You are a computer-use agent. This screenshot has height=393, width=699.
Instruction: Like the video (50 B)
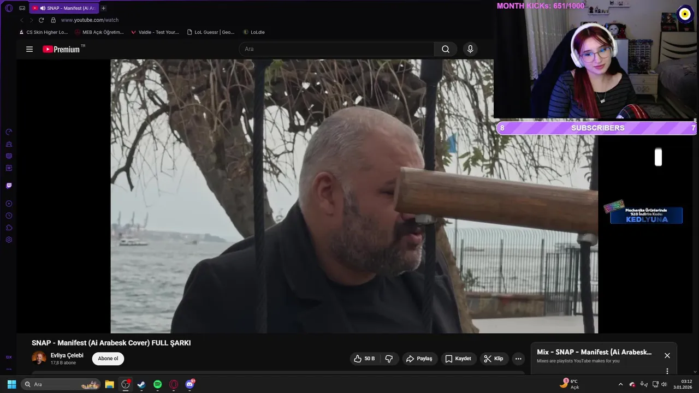364,359
